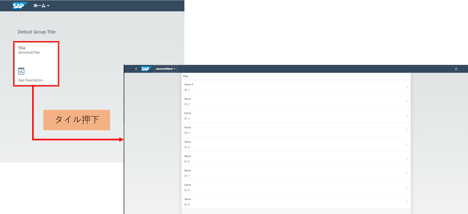The height and width of the screenshot is (214, 468).
Task: Click the App Description text on tile
Action: click(31, 80)
